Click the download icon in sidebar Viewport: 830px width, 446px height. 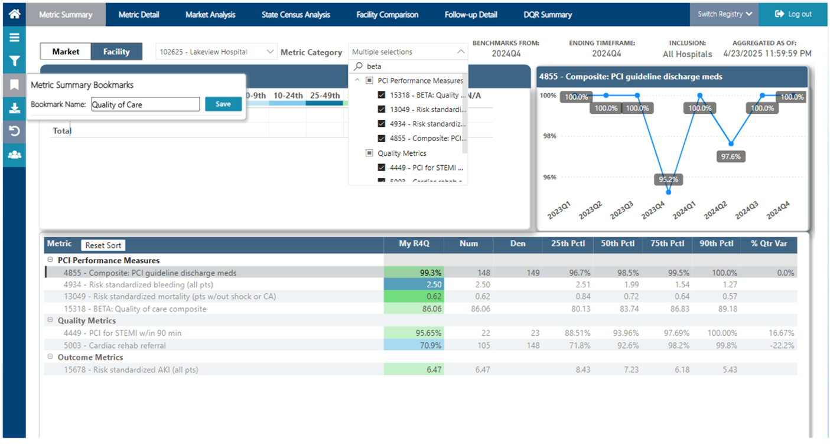tap(14, 108)
